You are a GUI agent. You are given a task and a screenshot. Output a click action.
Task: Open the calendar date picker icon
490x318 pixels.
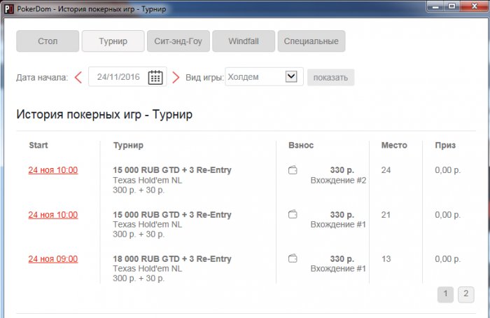(155, 77)
